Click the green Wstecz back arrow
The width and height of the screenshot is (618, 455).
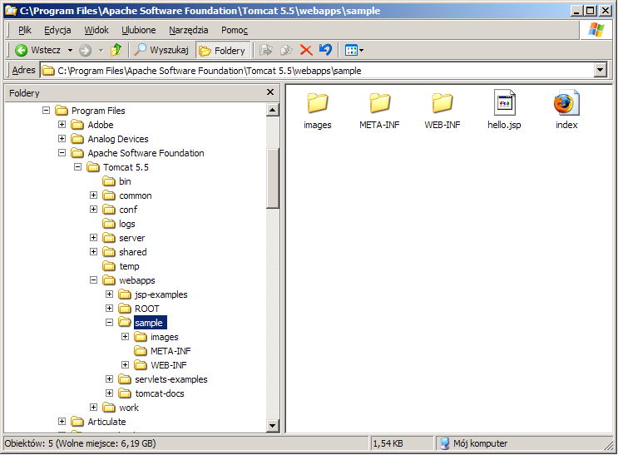(21, 50)
